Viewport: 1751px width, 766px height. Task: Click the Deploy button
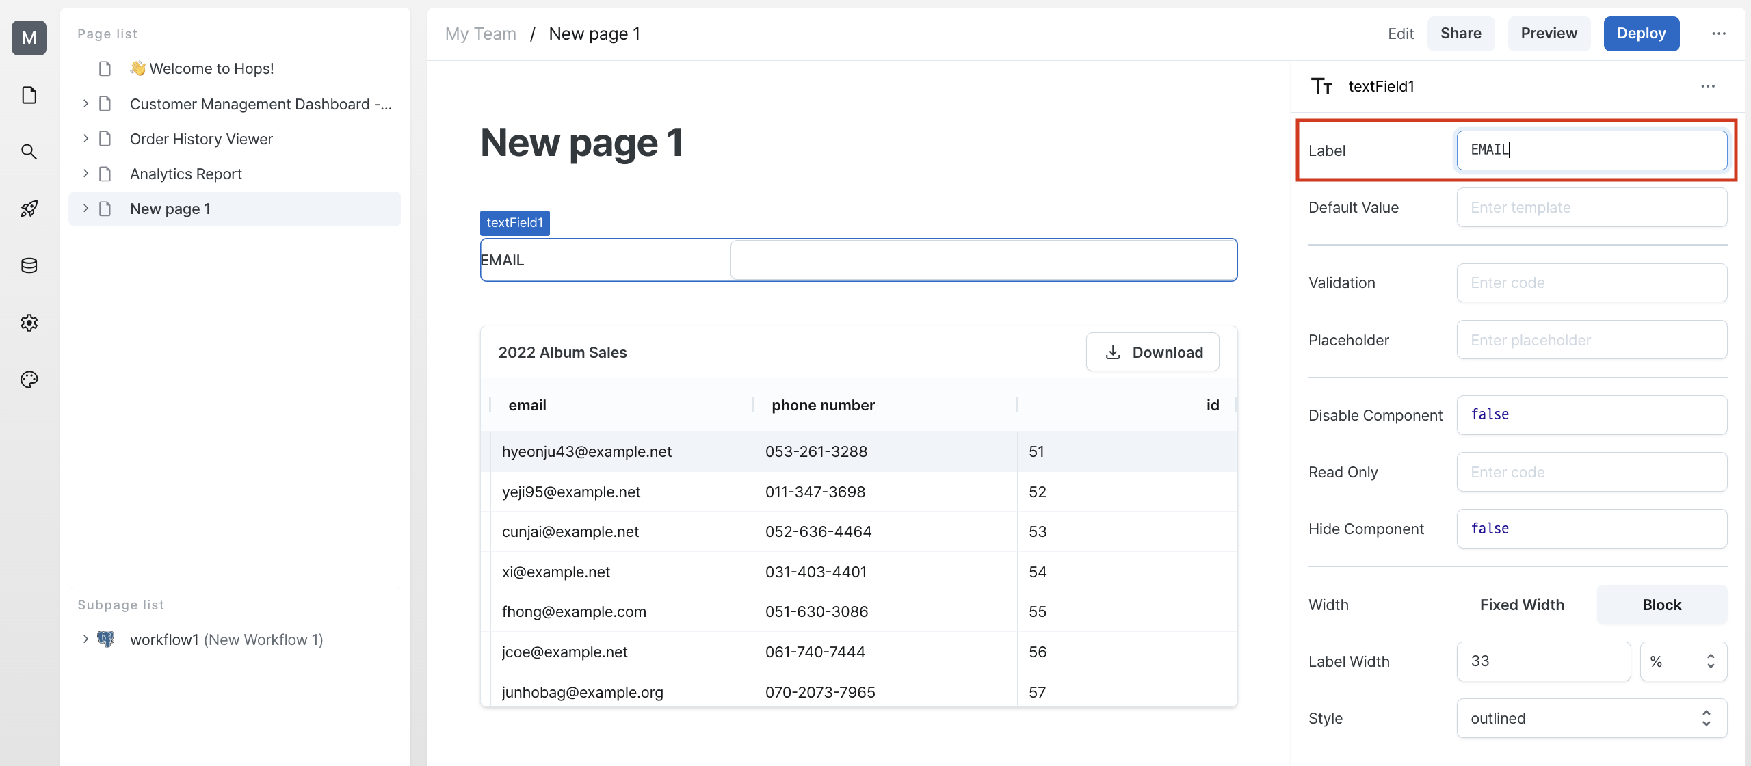point(1641,34)
